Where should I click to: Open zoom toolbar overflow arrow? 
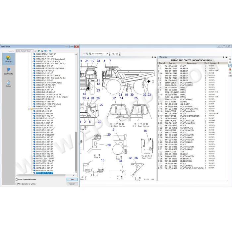coord(110,55)
